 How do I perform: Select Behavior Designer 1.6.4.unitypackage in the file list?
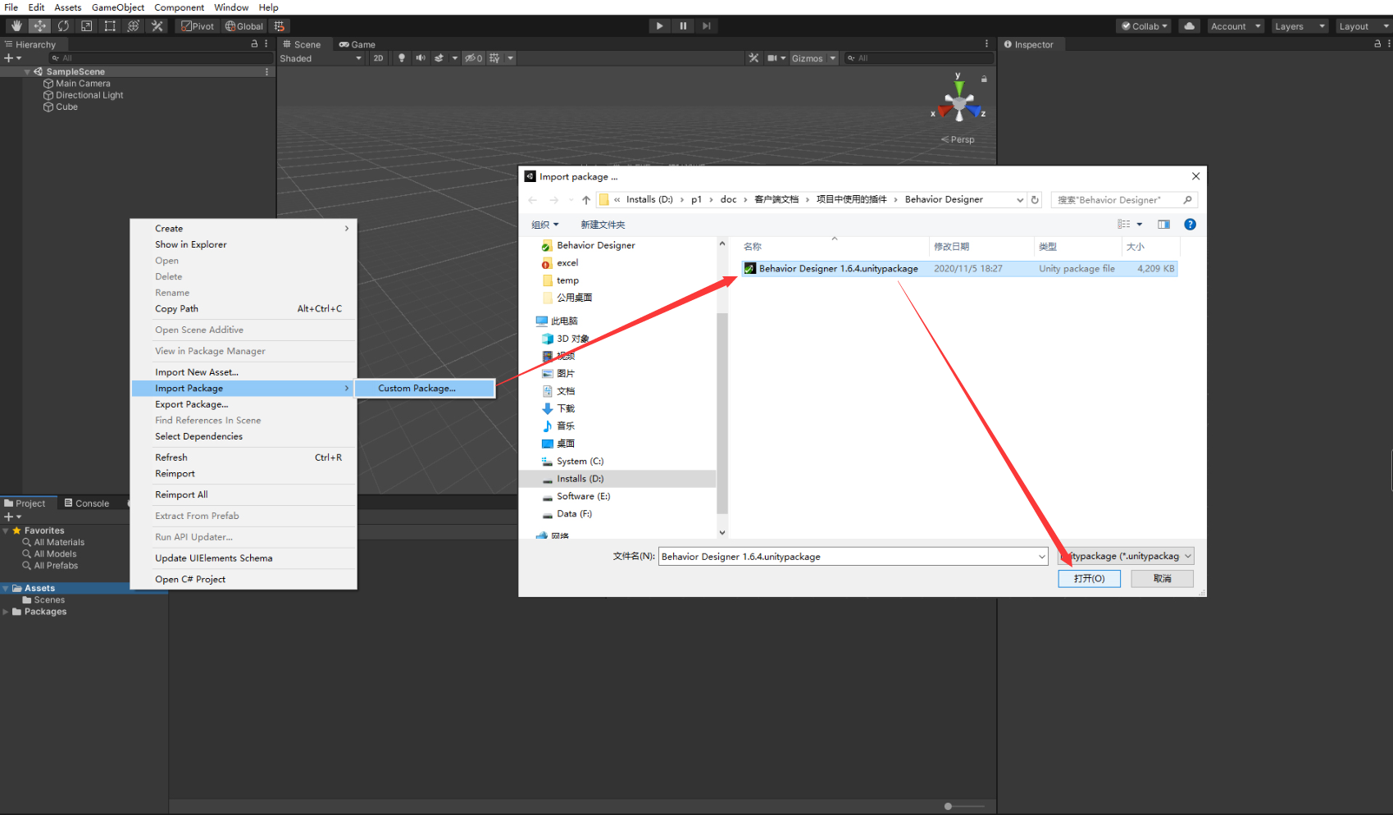coord(838,268)
